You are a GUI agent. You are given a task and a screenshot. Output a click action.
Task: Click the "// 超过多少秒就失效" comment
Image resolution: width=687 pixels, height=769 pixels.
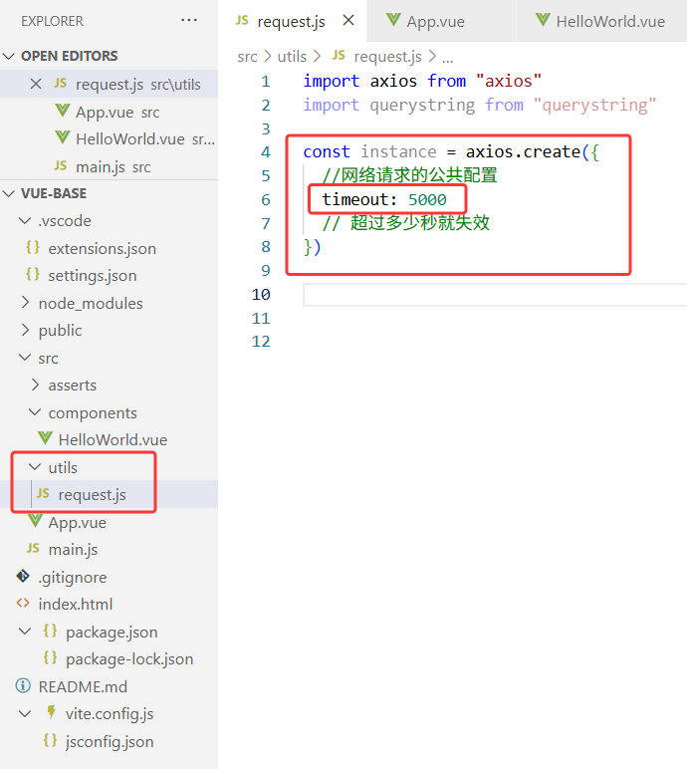tap(406, 223)
